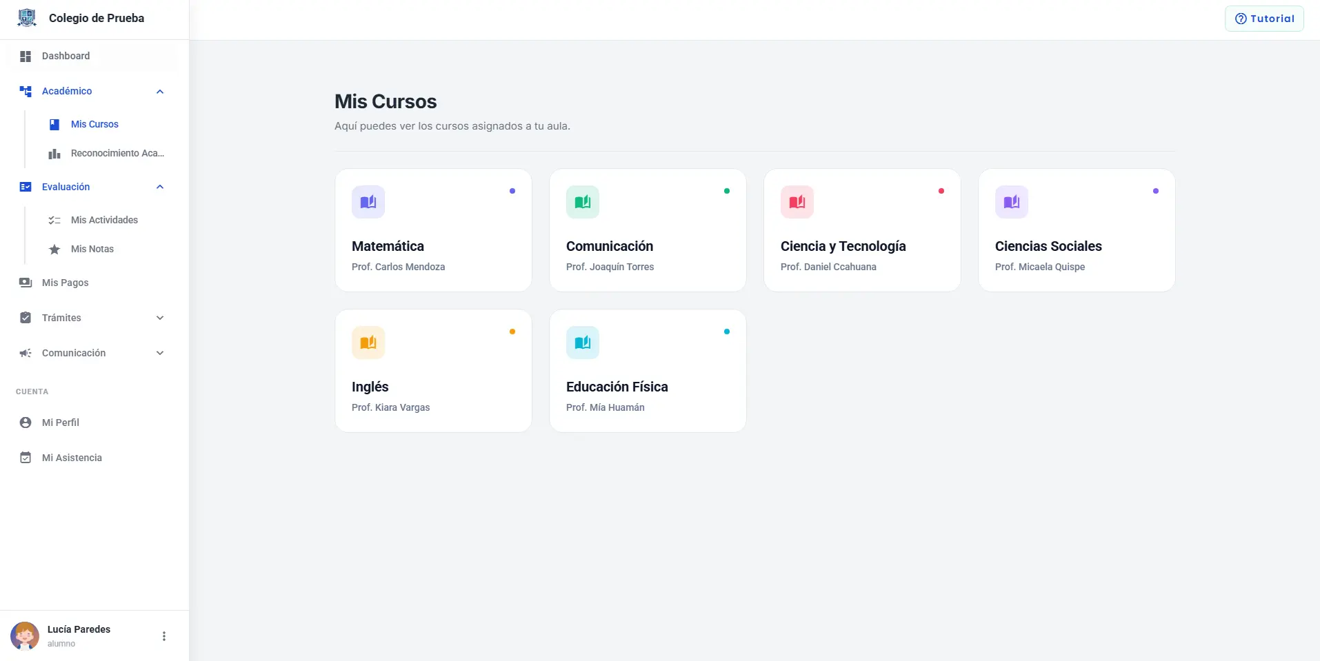The height and width of the screenshot is (661, 1320).
Task: Click the Mis Cursos sidebar label
Action: pyautogui.click(x=94, y=125)
